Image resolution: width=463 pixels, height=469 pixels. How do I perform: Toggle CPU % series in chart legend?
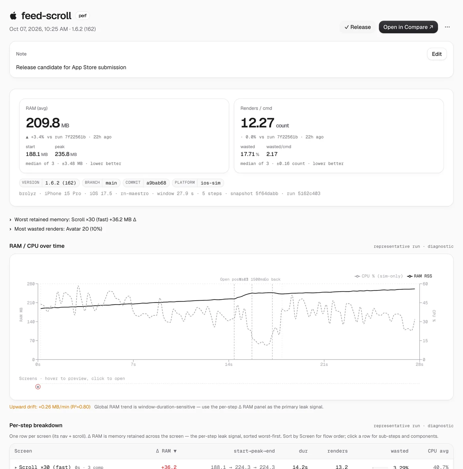379,276
